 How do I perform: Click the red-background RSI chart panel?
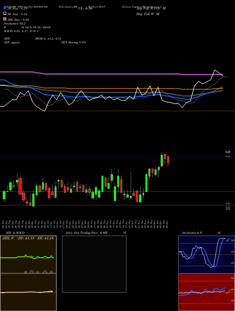click(x=206, y=292)
